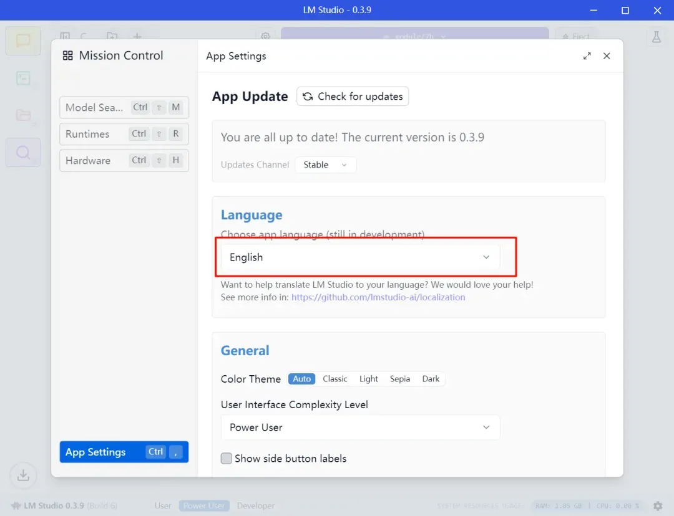Screen dimensions: 674x516
Task: Enable Show side button labels checkbox
Action: [x=226, y=459]
